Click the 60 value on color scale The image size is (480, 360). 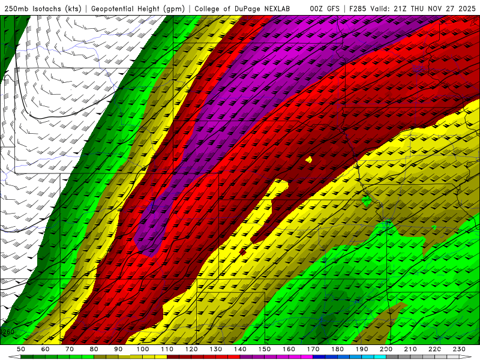point(45,349)
